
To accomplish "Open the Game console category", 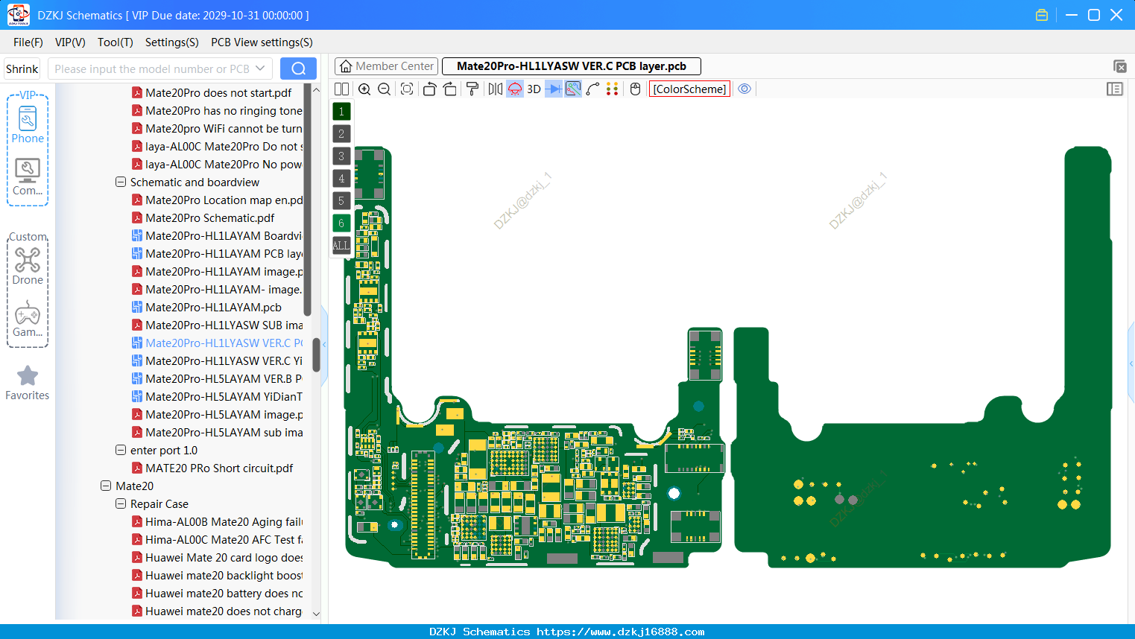I will (x=28, y=318).
